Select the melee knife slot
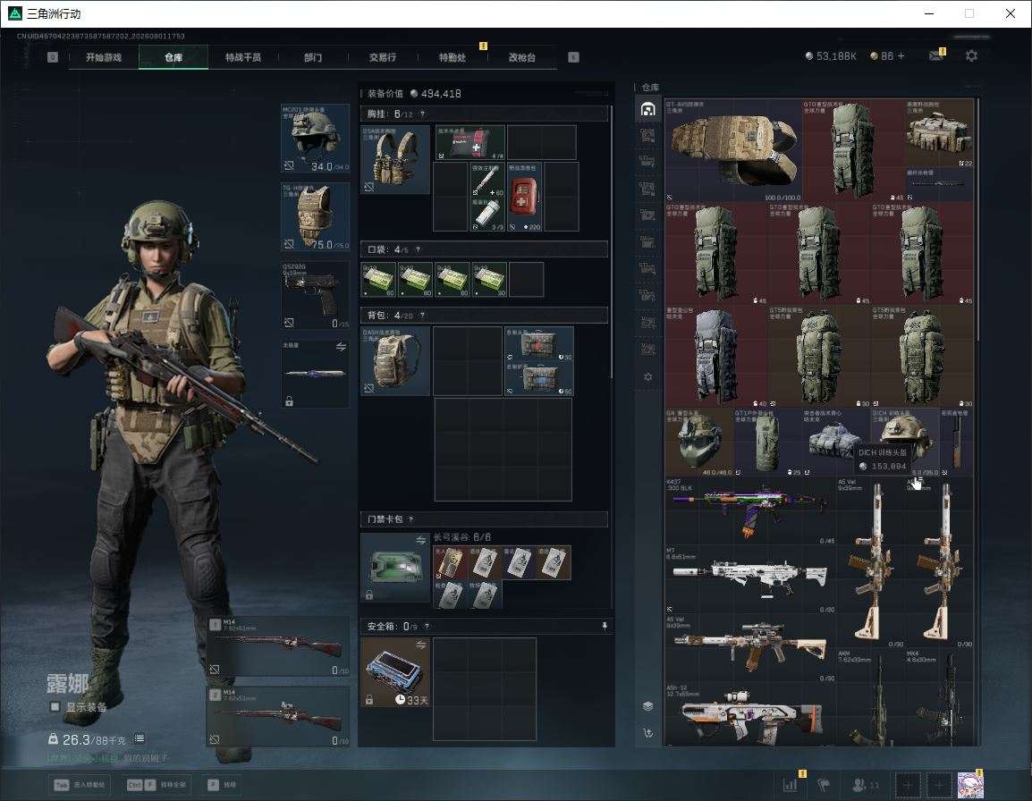The image size is (1032, 801). coord(316,373)
